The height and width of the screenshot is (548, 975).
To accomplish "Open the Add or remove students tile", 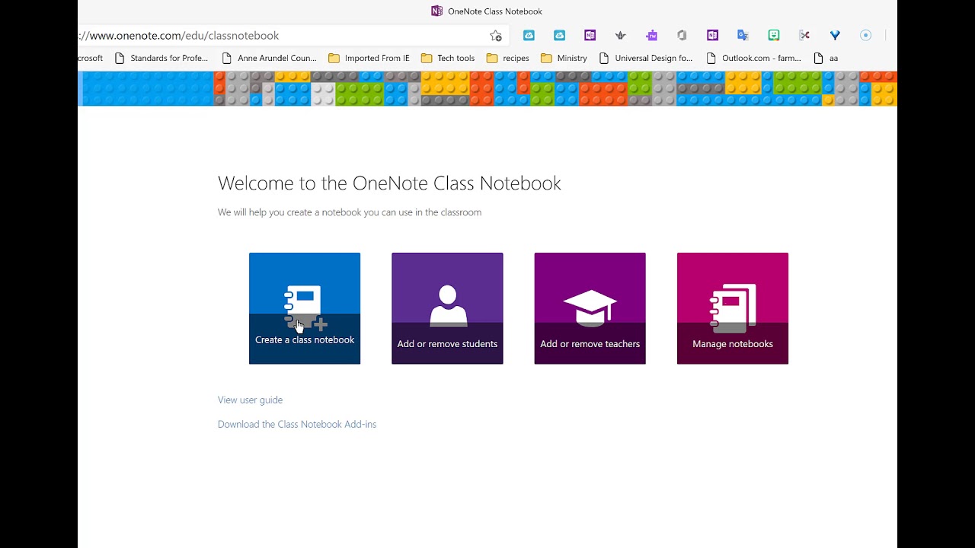I will pyautogui.click(x=447, y=308).
